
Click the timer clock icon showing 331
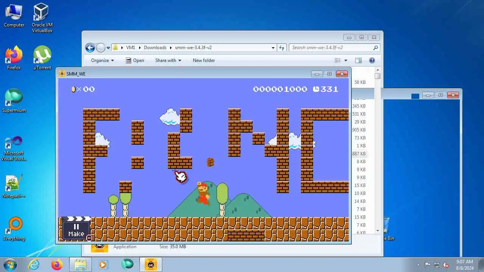click(x=316, y=89)
